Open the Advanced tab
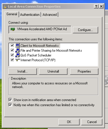 pyautogui.click(x=49, y=15)
